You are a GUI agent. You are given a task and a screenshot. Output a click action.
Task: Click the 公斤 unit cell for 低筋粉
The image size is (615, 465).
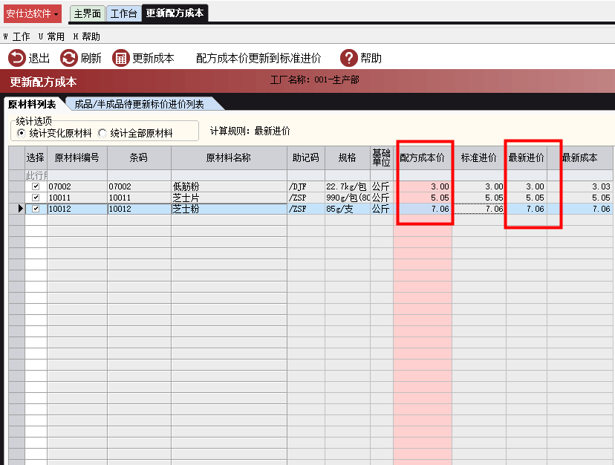[381, 186]
